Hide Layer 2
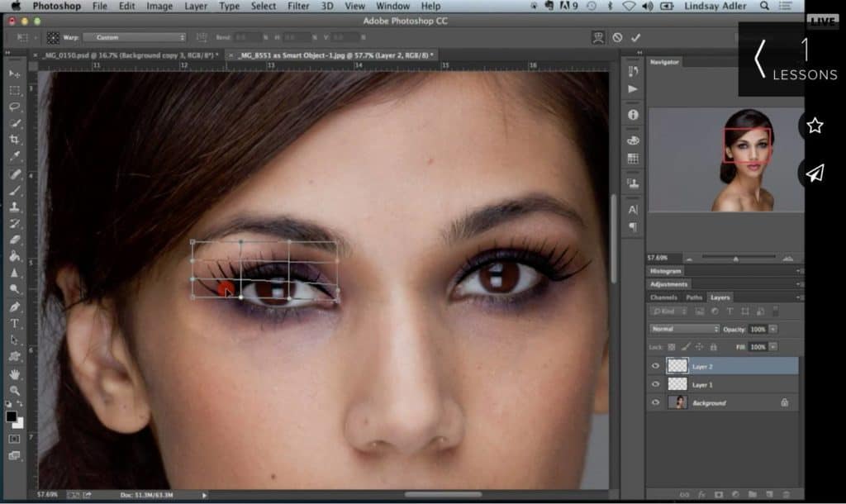This screenshot has height=504, width=846. (655, 366)
